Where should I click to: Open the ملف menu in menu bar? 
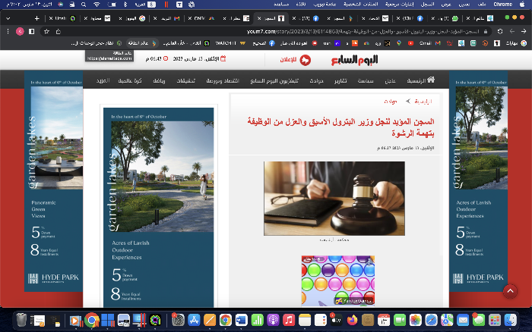point(482,5)
